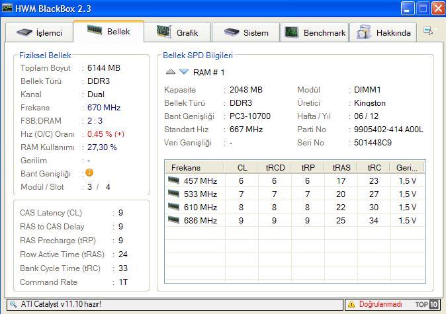Click the up arrow beside RAM # 1

point(171,72)
